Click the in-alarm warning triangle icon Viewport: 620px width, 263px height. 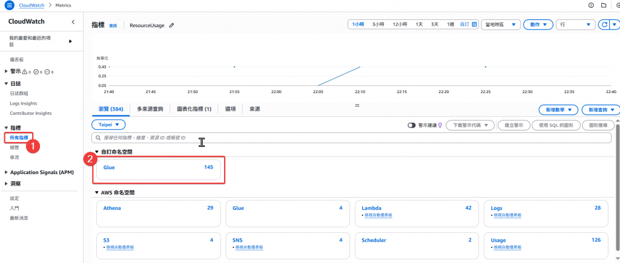[x=25, y=72]
